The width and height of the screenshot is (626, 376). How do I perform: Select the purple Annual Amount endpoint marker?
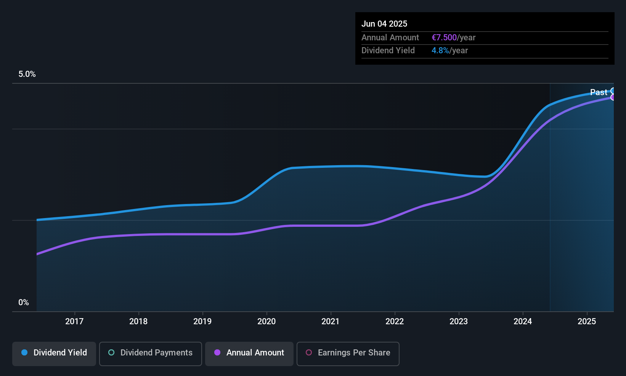(x=613, y=97)
